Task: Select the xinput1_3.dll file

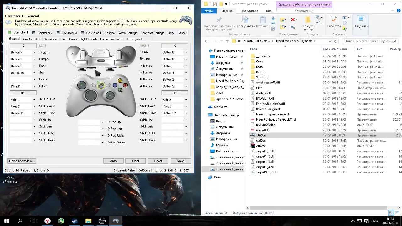Action: tap(265, 162)
